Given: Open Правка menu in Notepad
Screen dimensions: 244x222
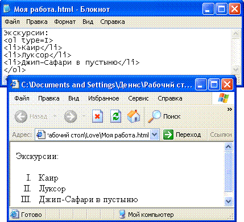Looking at the screenshot, I should 37,22.
